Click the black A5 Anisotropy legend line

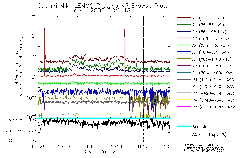pyautogui.click(x=184, y=134)
